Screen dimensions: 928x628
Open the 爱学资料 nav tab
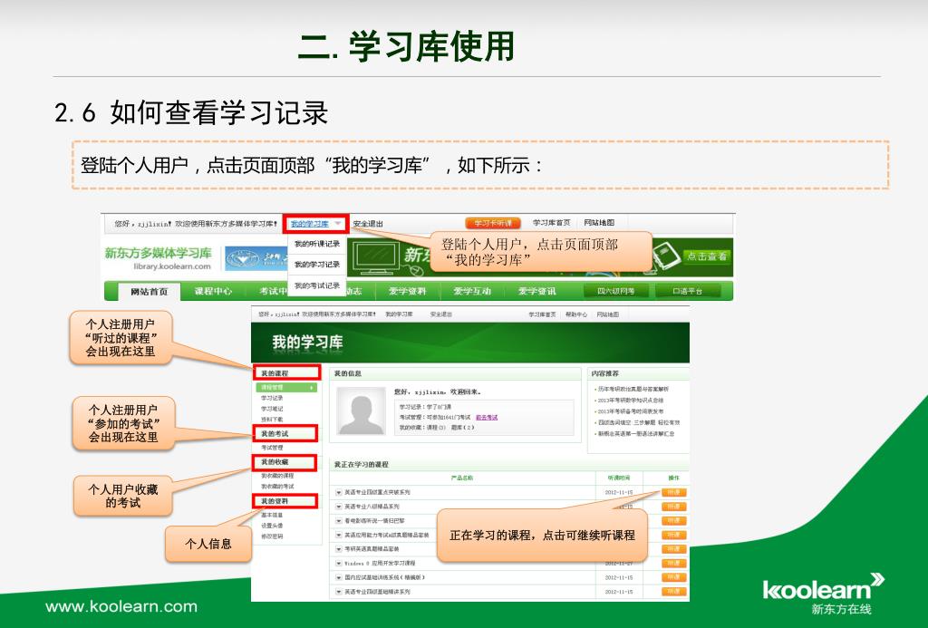click(407, 291)
